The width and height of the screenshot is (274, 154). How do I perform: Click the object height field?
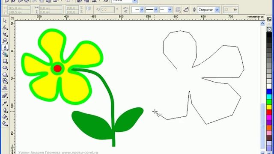coord(51,12)
